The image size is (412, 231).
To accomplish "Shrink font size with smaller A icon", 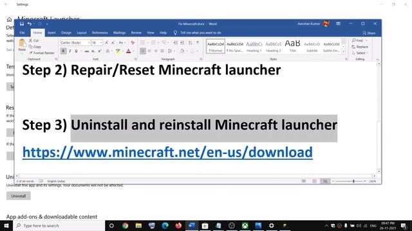I will coord(113,42).
